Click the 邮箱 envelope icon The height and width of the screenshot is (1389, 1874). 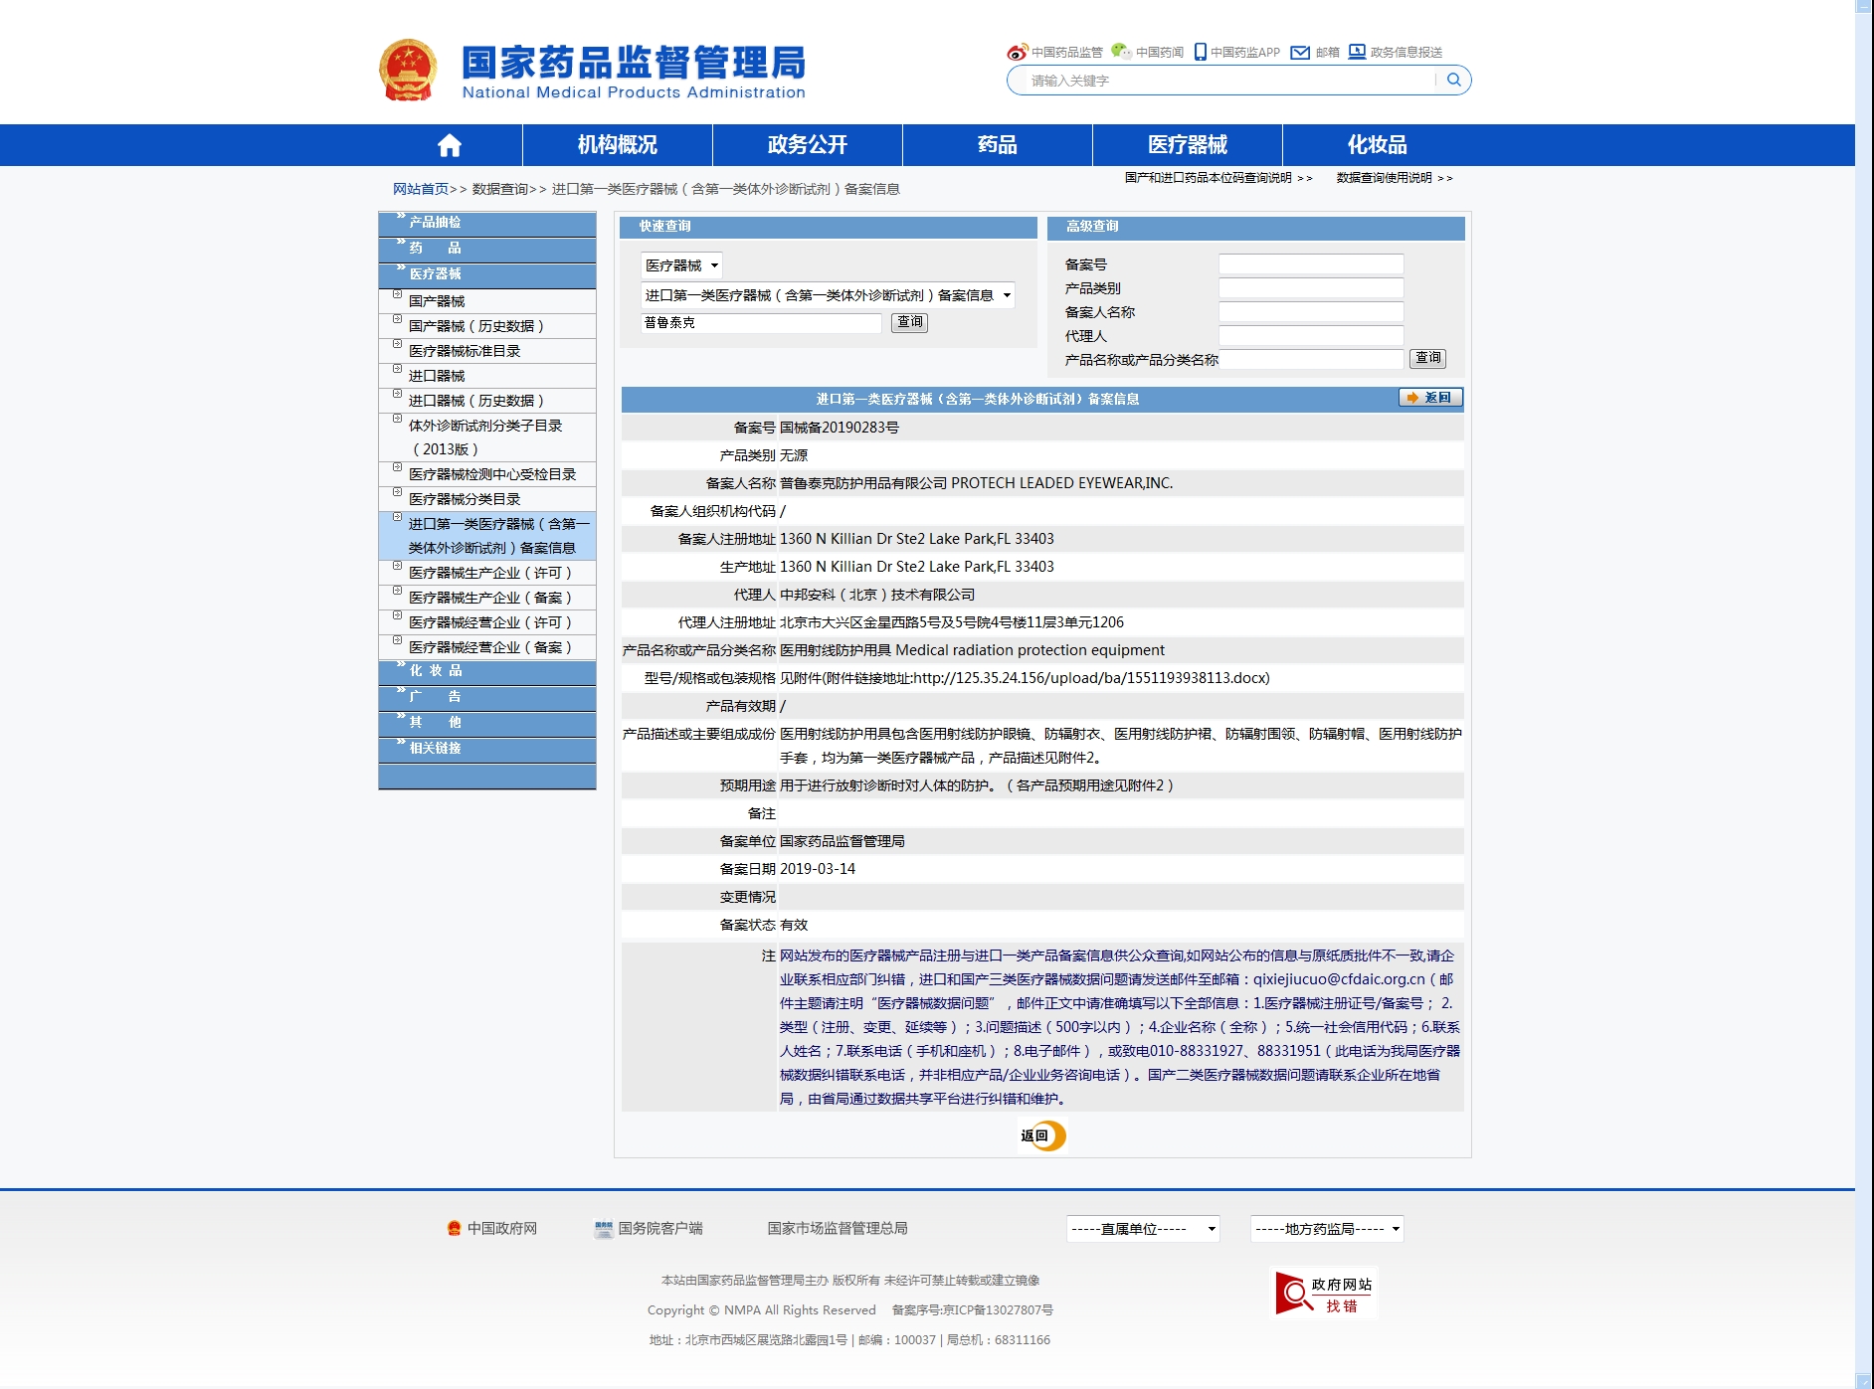click(x=1300, y=53)
